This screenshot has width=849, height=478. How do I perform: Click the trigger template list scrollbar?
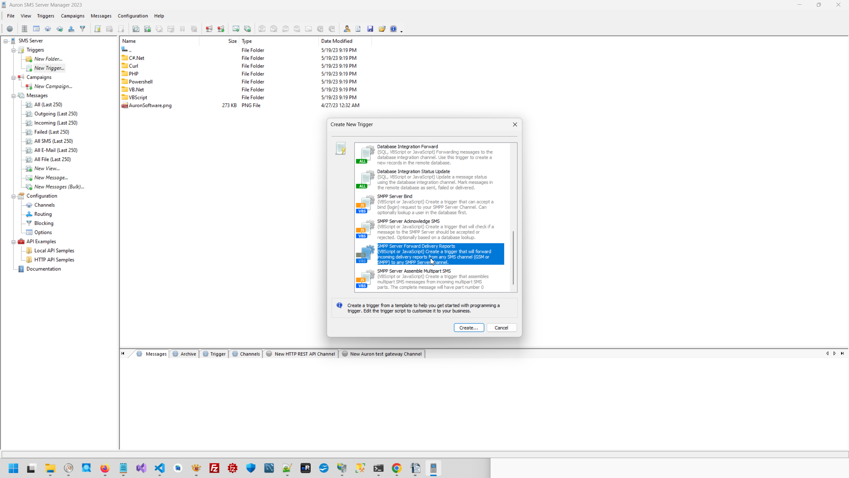(513, 257)
